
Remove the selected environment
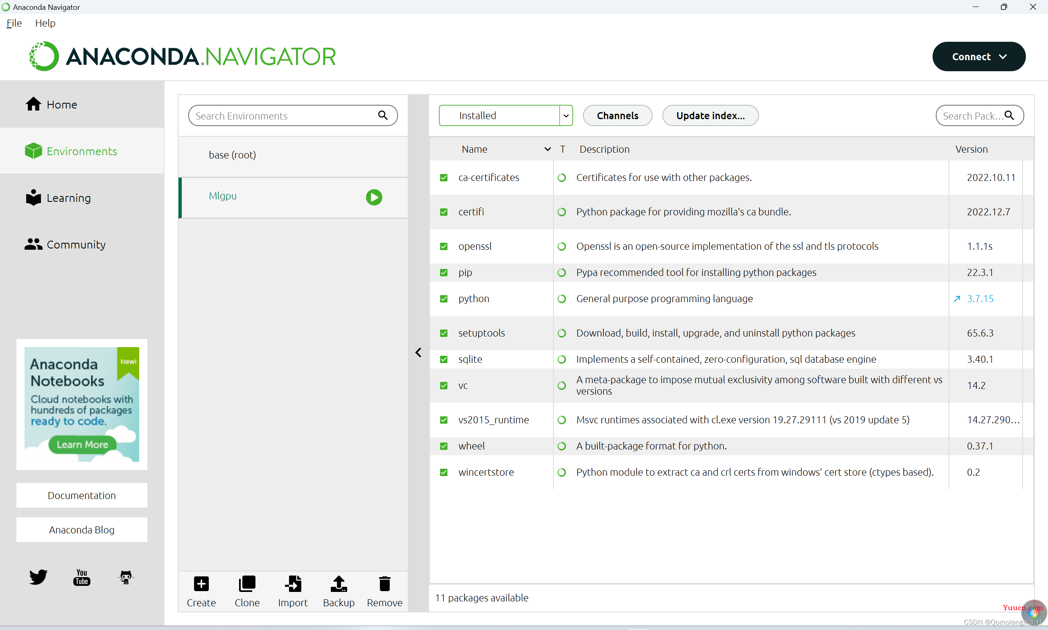384,592
